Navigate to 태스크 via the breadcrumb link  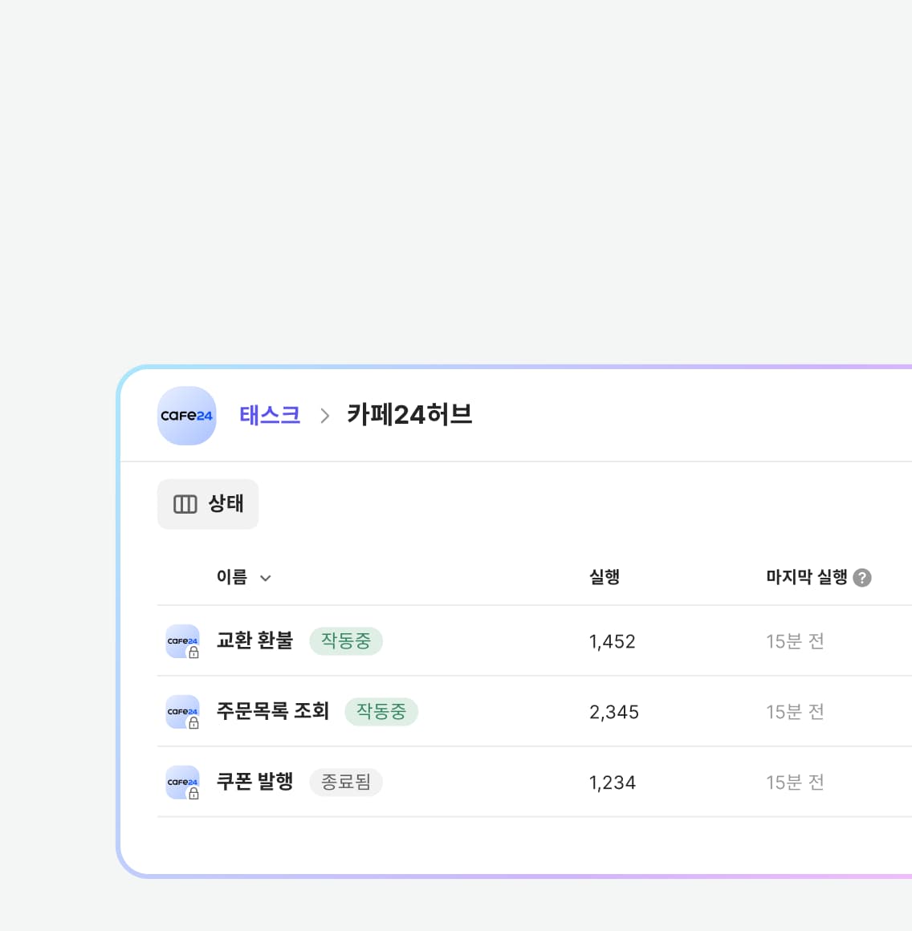tap(270, 415)
